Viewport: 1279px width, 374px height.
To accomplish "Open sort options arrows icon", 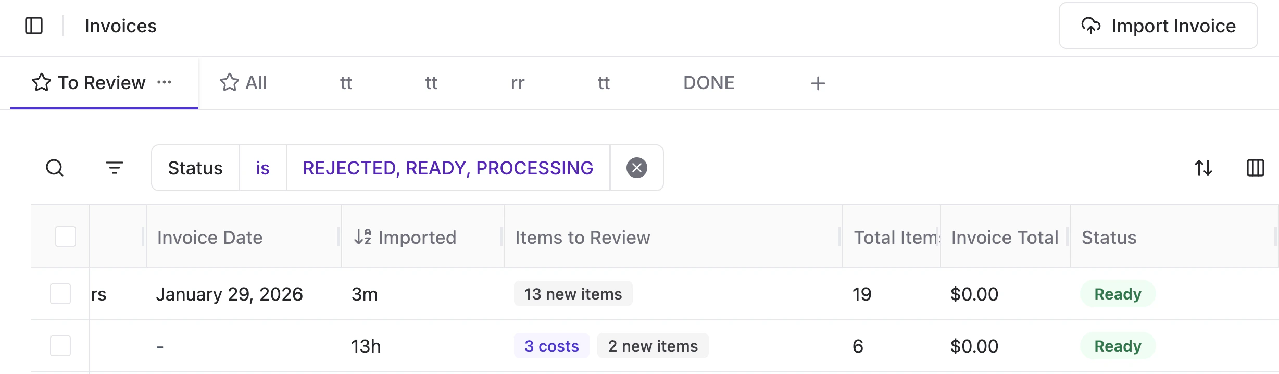I will [1203, 168].
